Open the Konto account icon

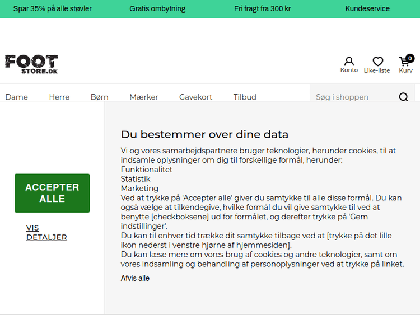[x=349, y=64]
